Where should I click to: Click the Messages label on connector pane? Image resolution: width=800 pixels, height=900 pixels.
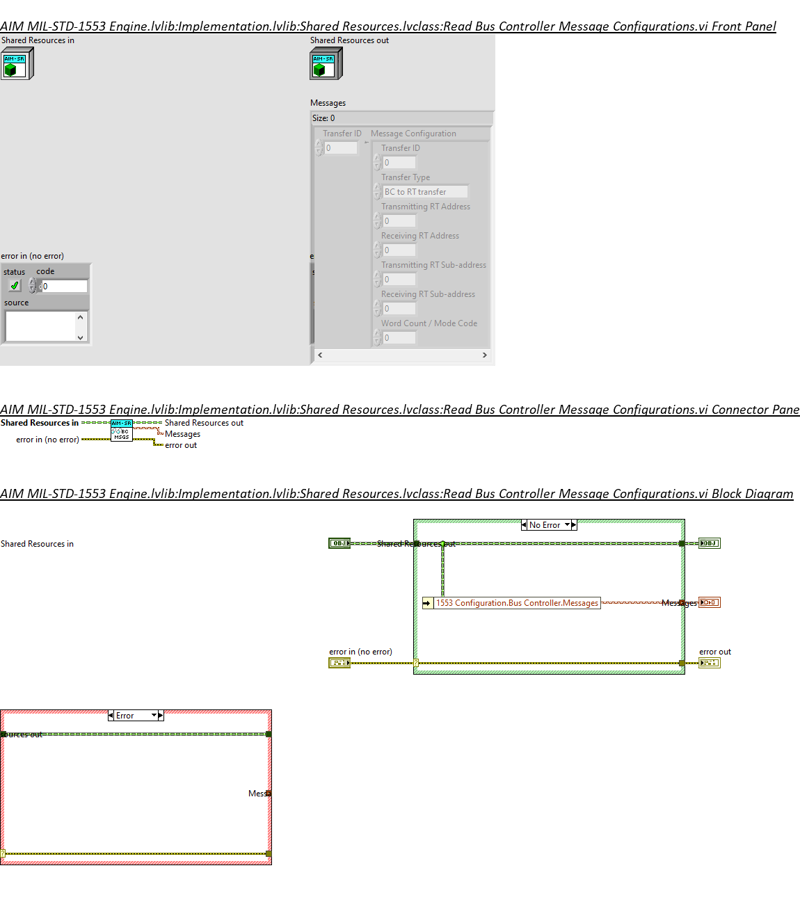(182, 434)
